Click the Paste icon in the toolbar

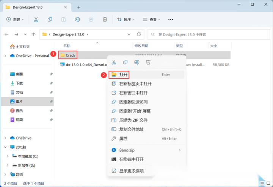[x=64, y=19]
